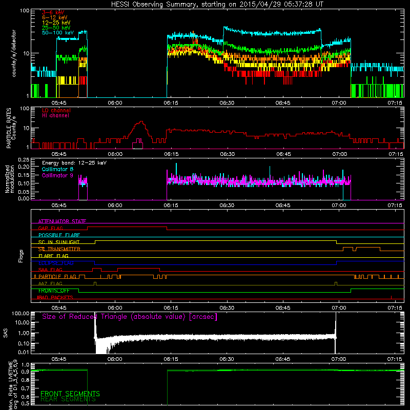Select the 'Collimator 8' legend entry
410x410 pixels.
point(57,169)
